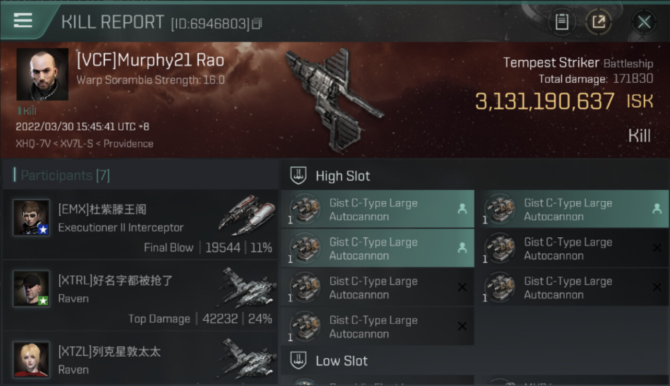Open the Providence region link
This screenshot has width=670, height=386.
pos(128,144)
